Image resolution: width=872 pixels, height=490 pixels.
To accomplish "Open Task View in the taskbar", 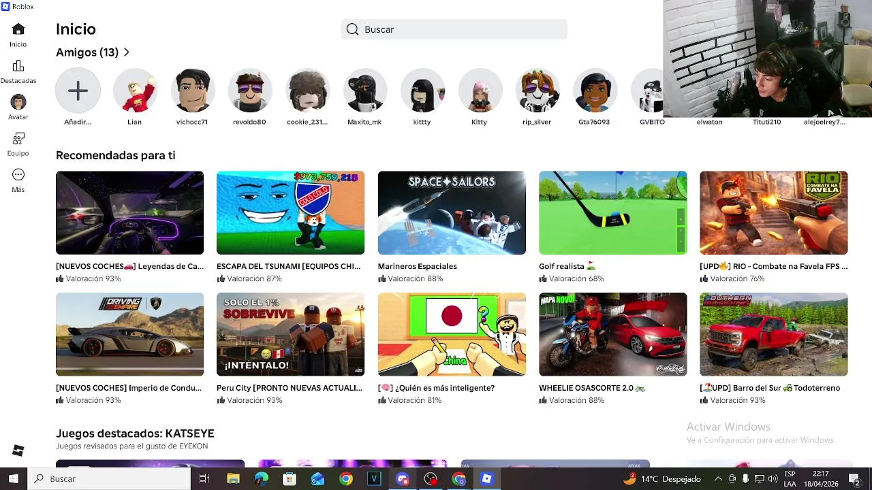I will [x=204, y=478].
